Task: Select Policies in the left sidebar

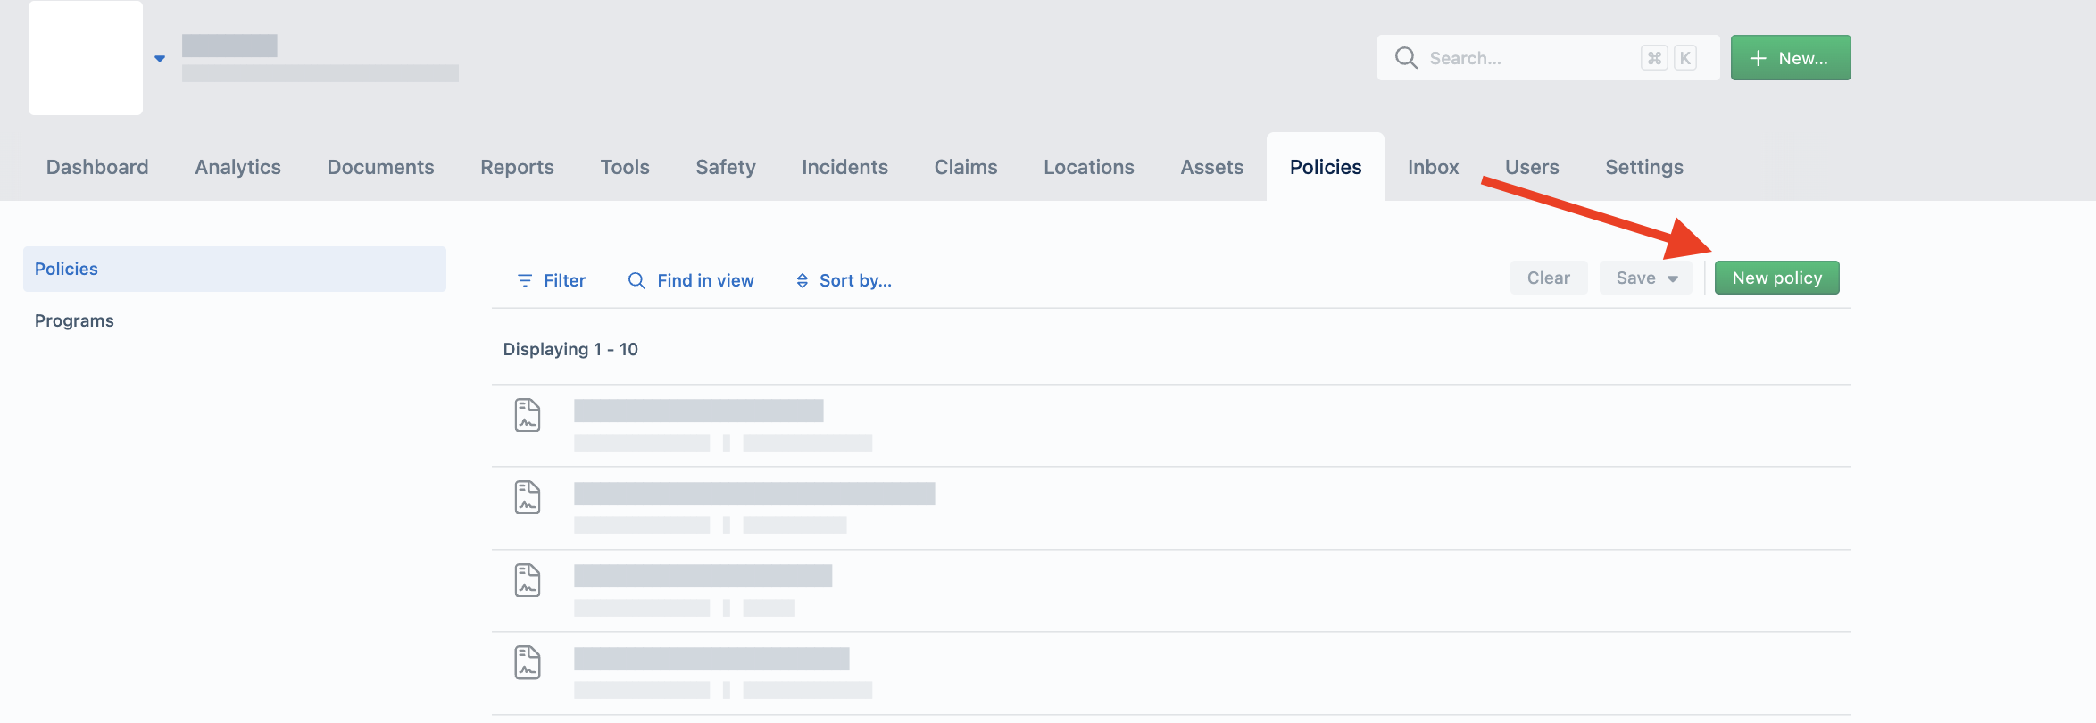Action: [x=235, y=269]
